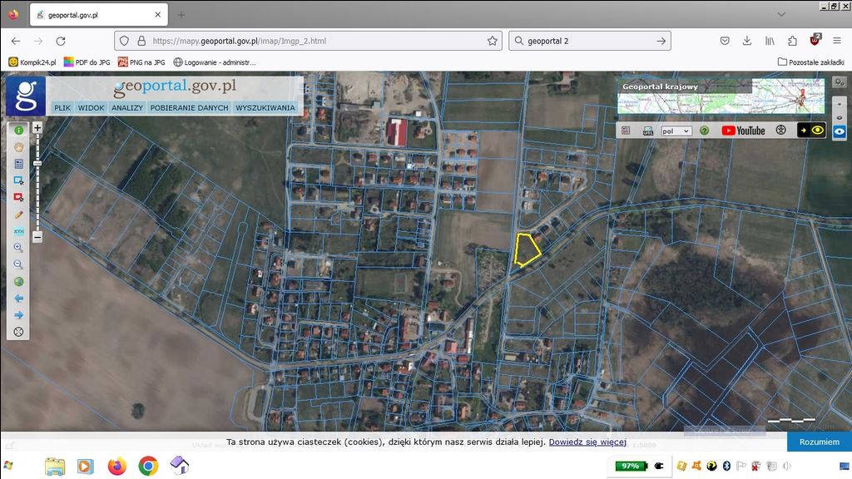The width and height of the screenshot is (852, 479).
Task: Open the XYH coordinates tool
Action: (18, 230)
